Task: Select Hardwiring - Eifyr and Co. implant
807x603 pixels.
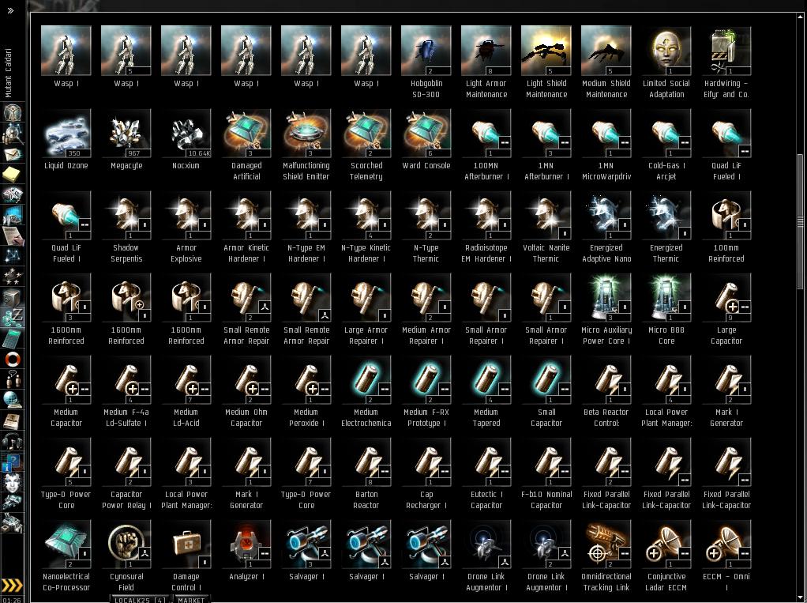Action: [726, 62]
